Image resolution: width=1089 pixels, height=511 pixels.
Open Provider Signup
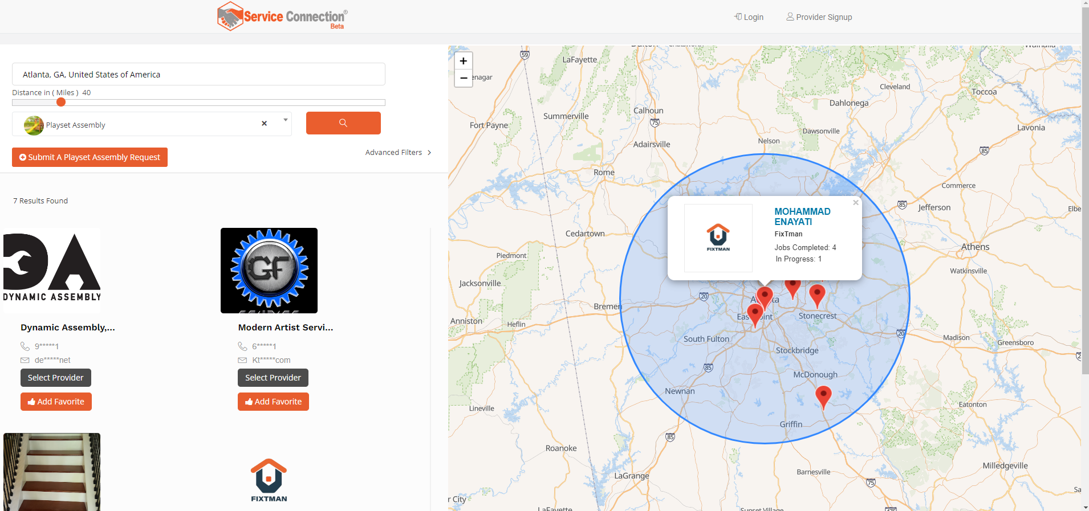pyautogui.click(x=819, y=17)
